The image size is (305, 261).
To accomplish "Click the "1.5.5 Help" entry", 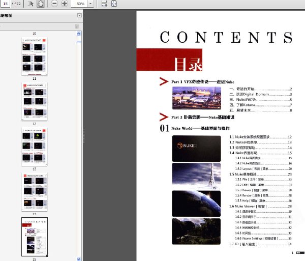I will coord(263,200).
